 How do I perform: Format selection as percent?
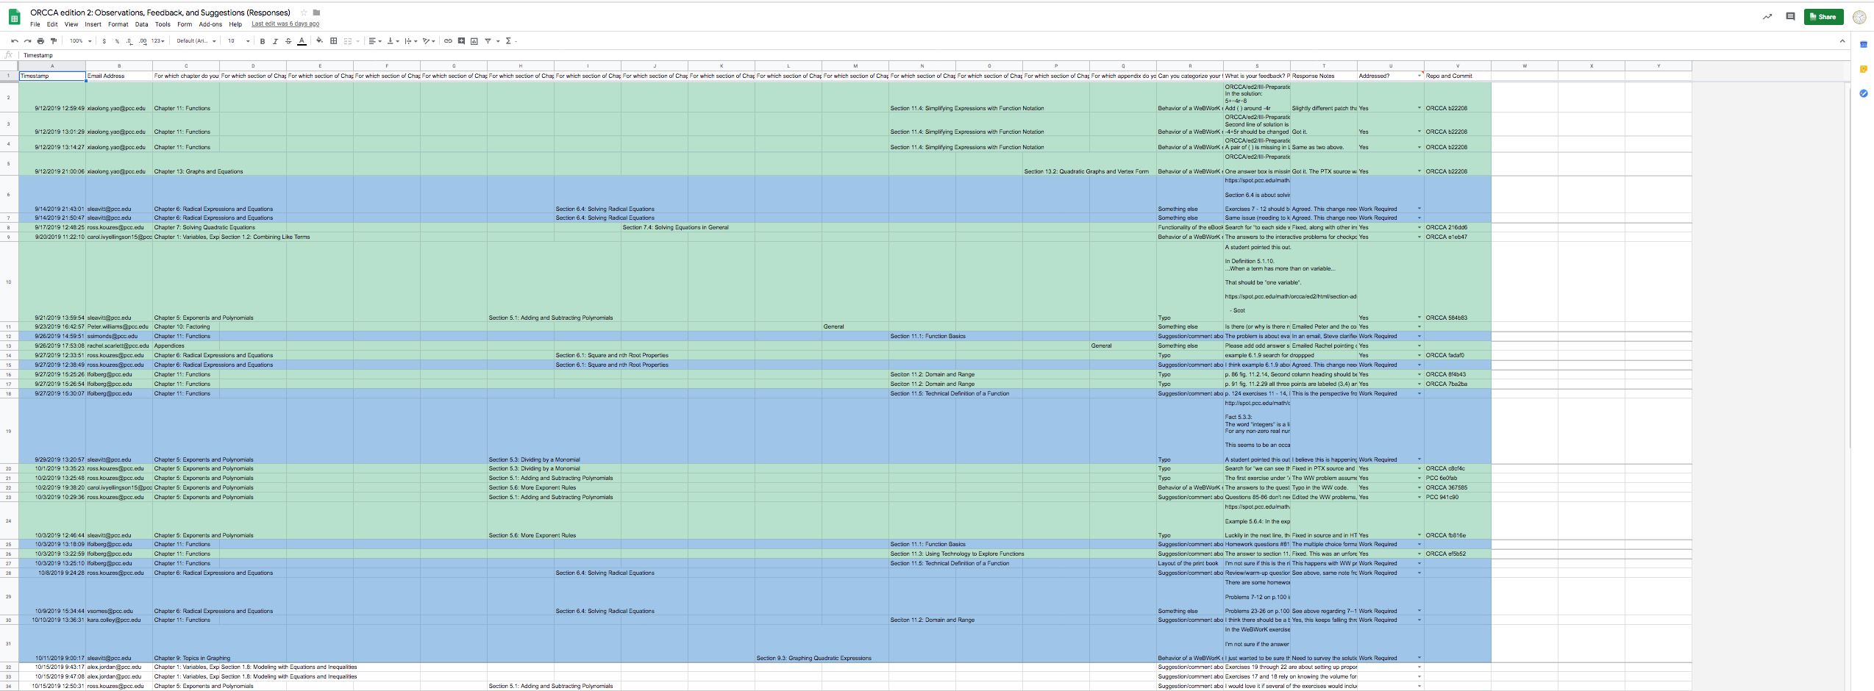pos(117,41)
